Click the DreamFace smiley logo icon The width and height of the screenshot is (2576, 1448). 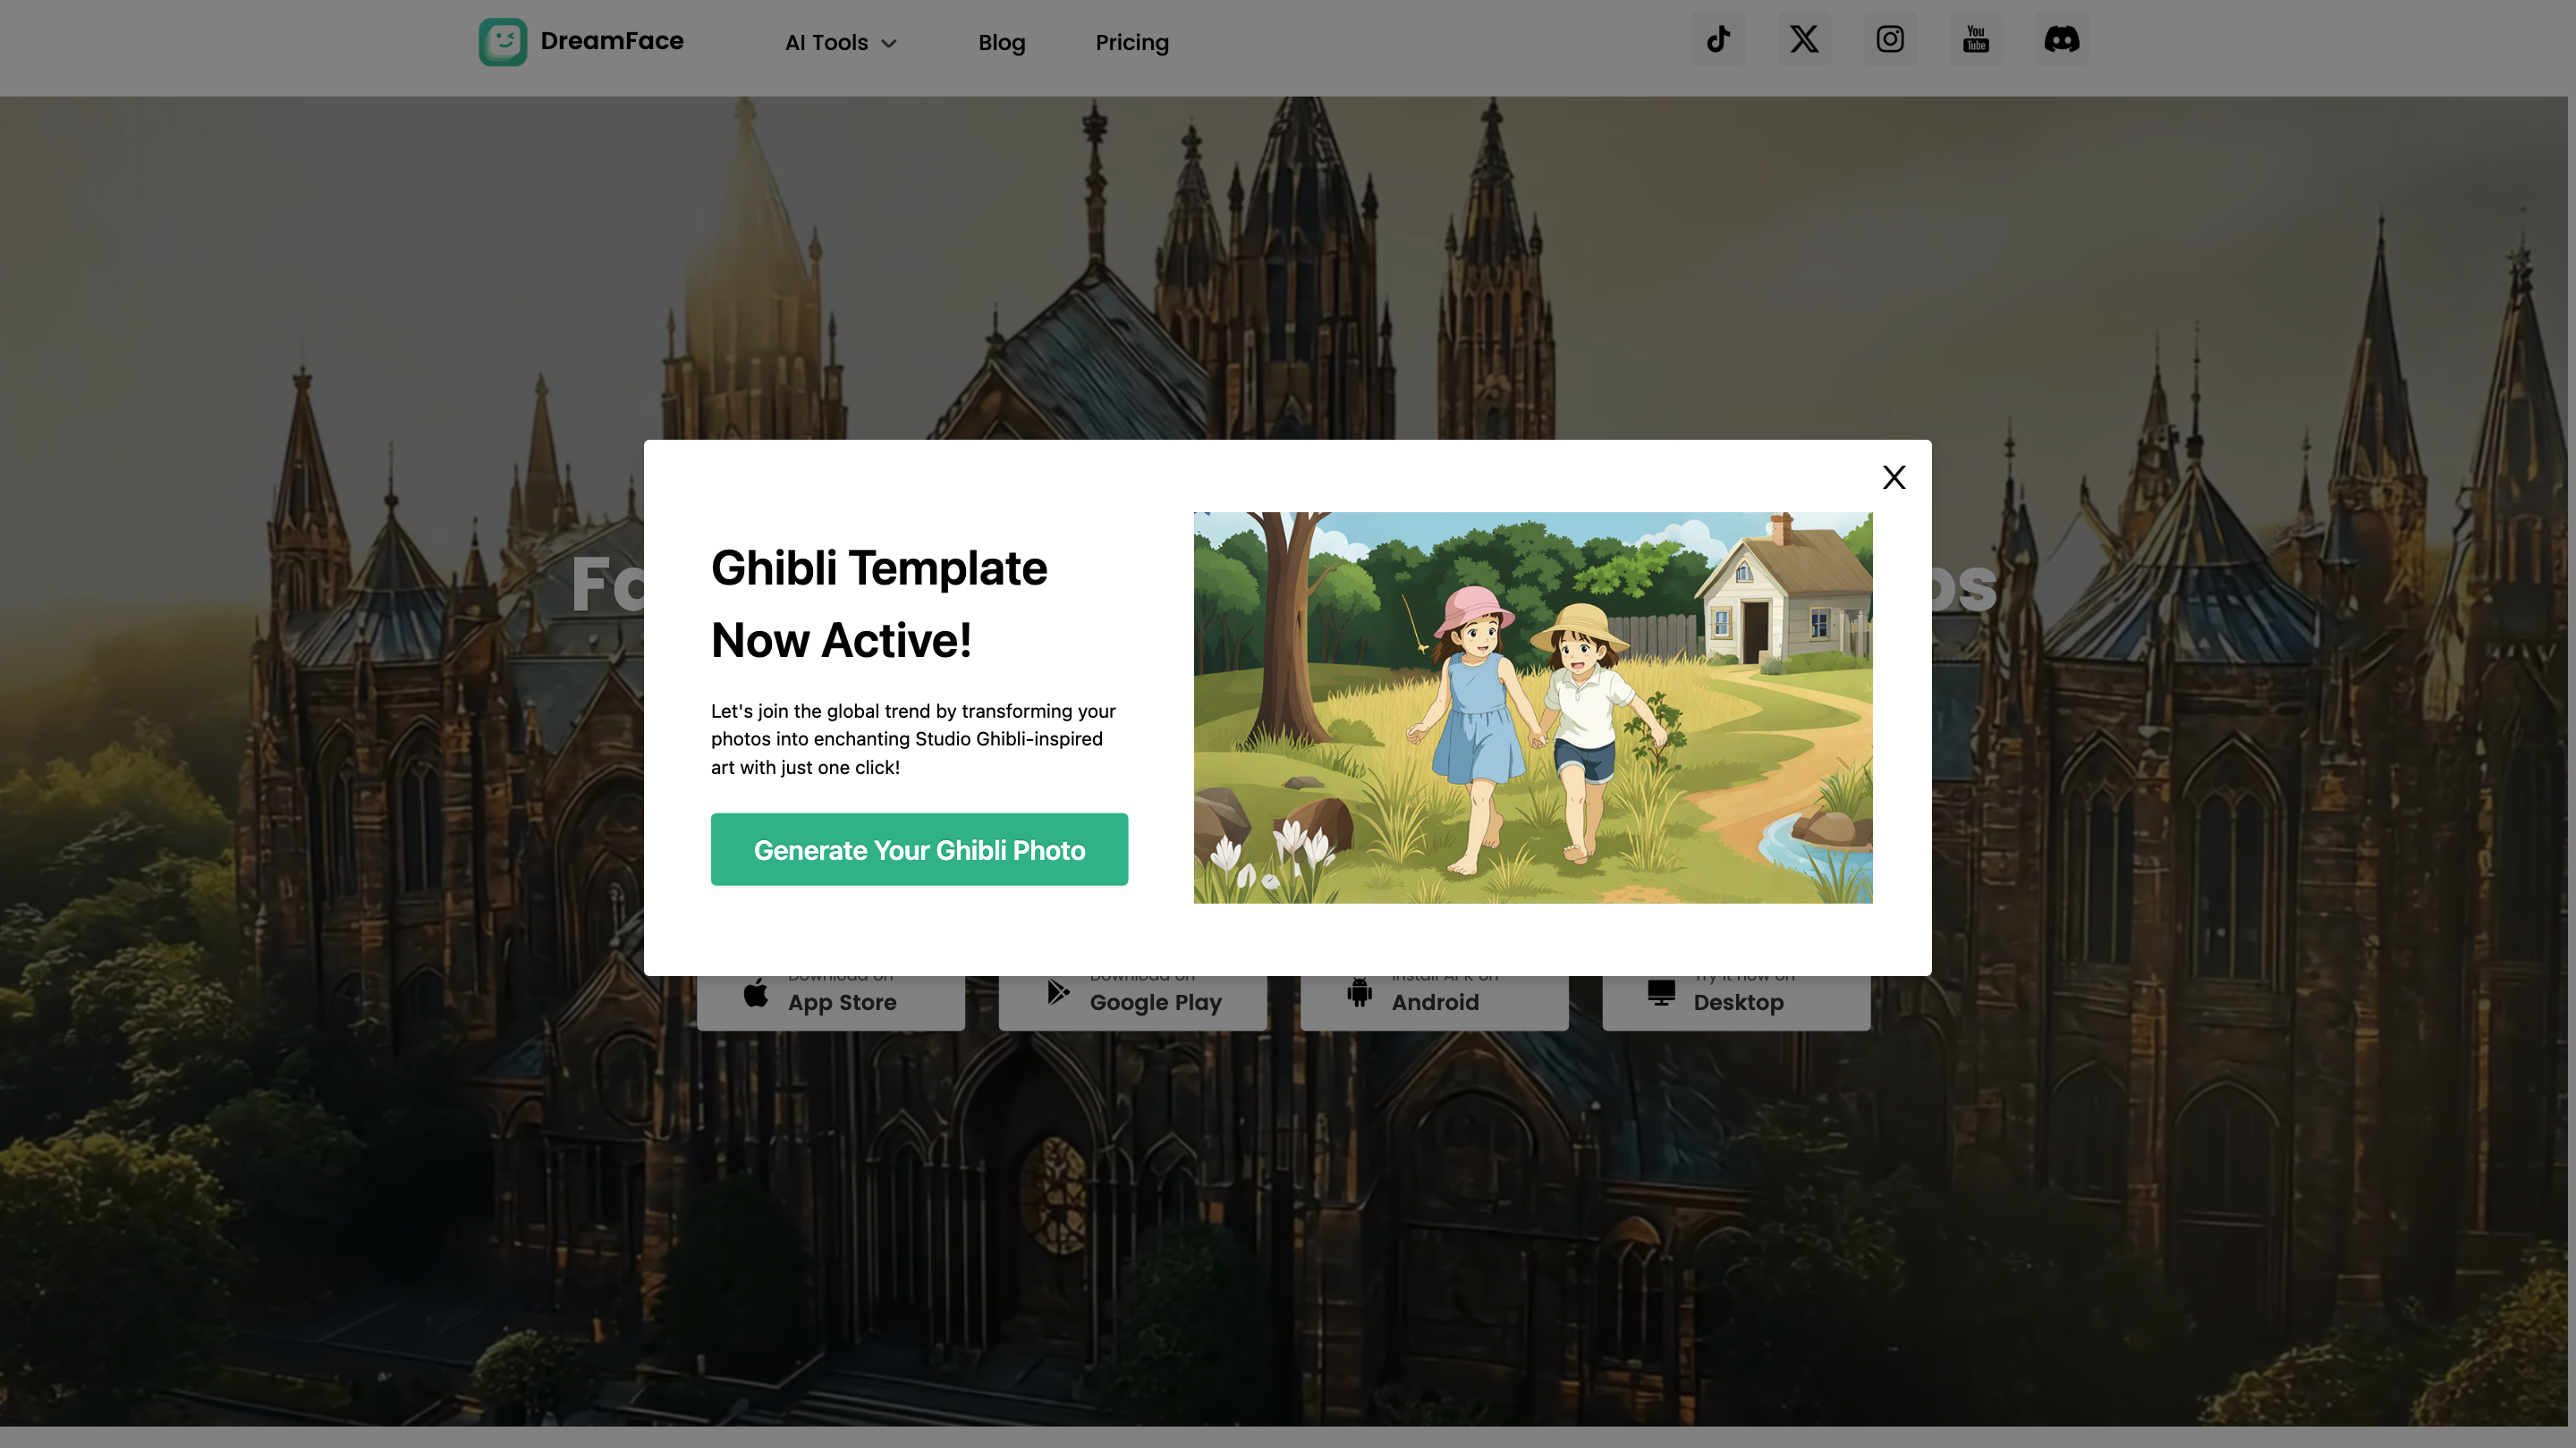[502, 42]
